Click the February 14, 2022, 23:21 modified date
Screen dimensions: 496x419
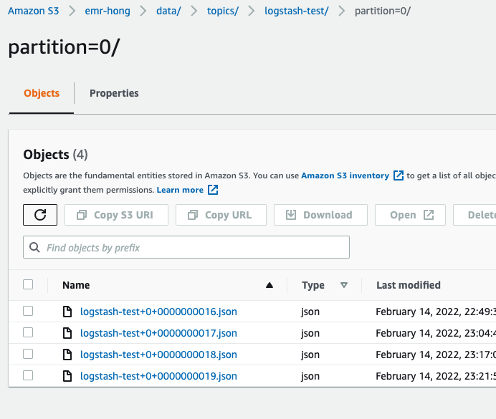tap(436, 376)
